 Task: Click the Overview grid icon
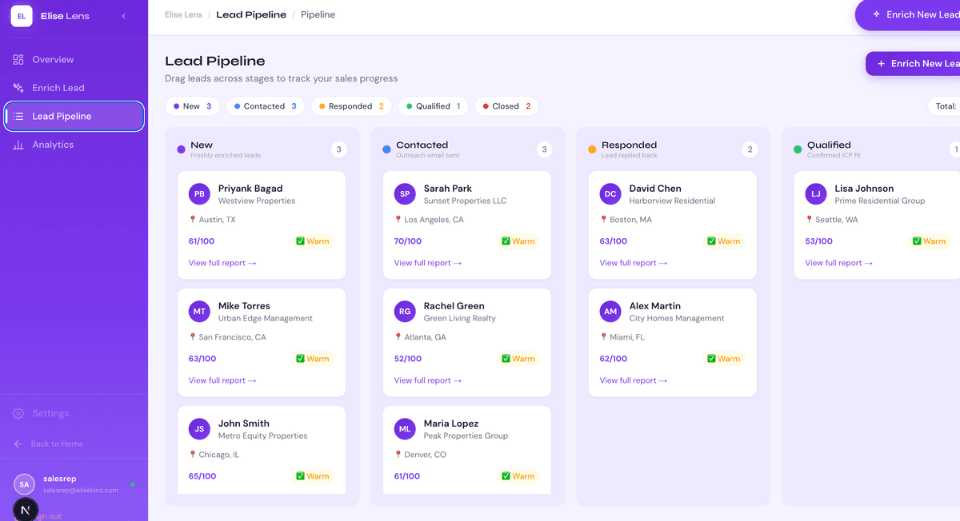point(18,60)
